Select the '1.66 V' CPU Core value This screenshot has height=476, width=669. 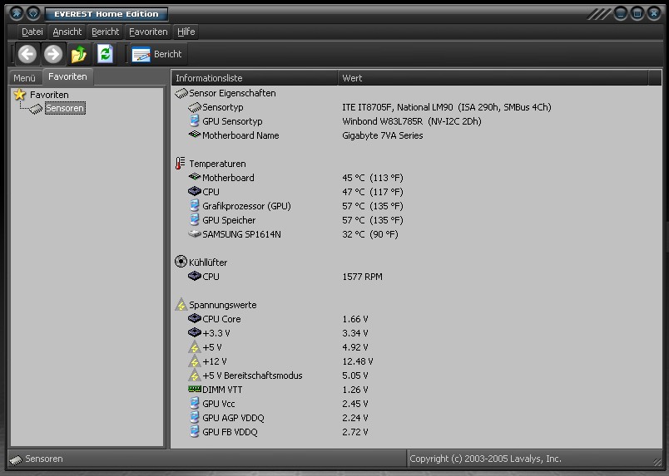355,319
